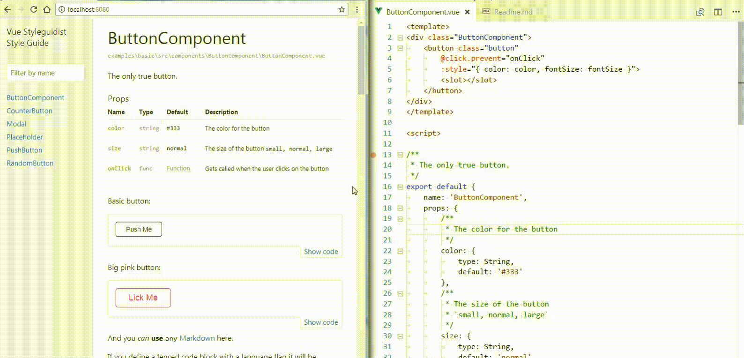Open editor preview search icon
744x358 pixels.
(x=700, y=12)
